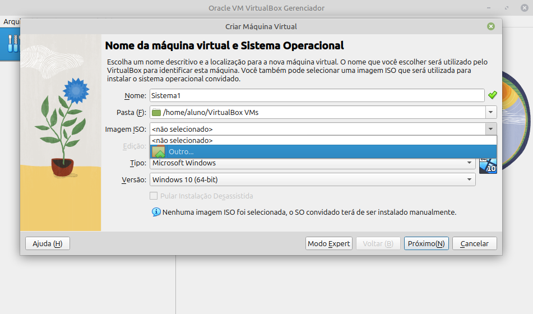Open the Arquivo menu

10,21
